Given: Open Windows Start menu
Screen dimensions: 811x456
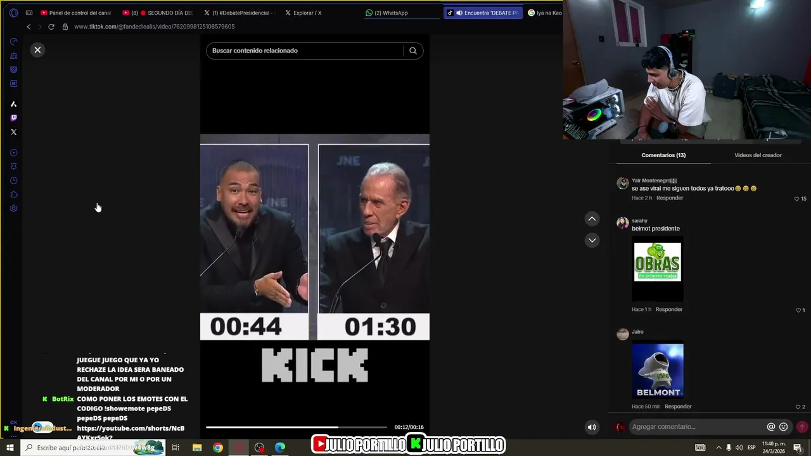Looking at the screenshot, I should [10, 448].
